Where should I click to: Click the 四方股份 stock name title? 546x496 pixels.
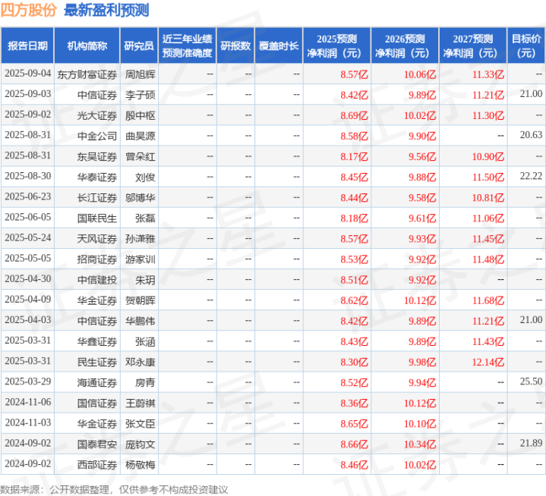30,11
